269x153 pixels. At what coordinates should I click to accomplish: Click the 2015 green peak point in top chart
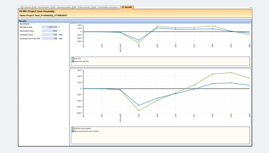157,26
